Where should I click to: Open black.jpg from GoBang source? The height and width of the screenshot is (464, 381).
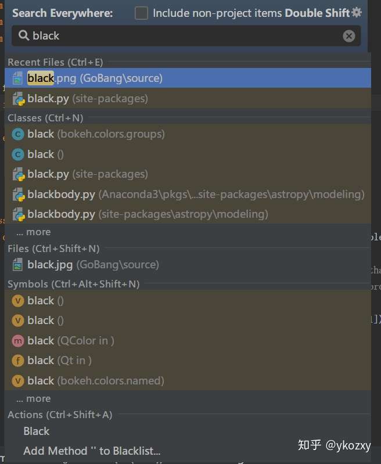pos(188,265)
